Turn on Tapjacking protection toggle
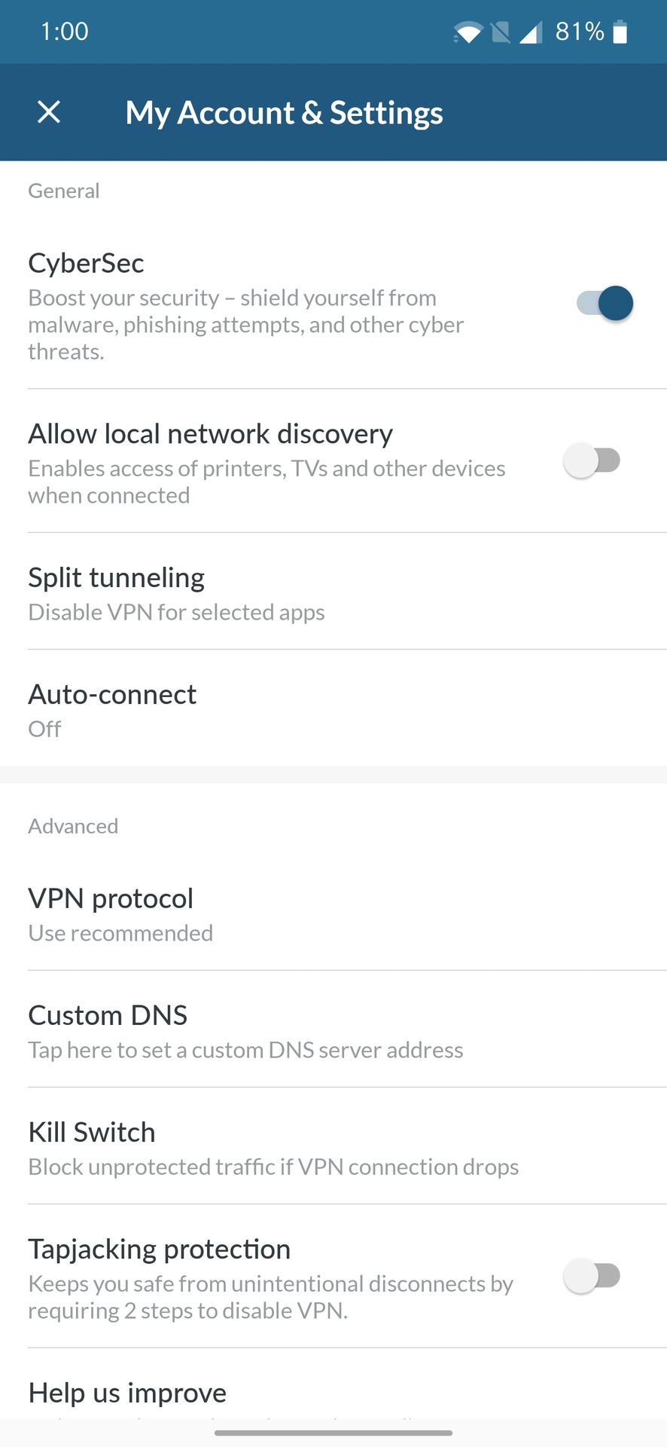Screen dimensions: 667x1447 tap(592, 1276)
